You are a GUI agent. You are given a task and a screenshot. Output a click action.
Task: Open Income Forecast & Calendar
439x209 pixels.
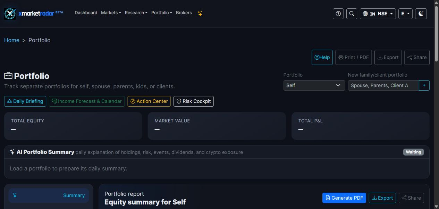(x=87, y=101)
